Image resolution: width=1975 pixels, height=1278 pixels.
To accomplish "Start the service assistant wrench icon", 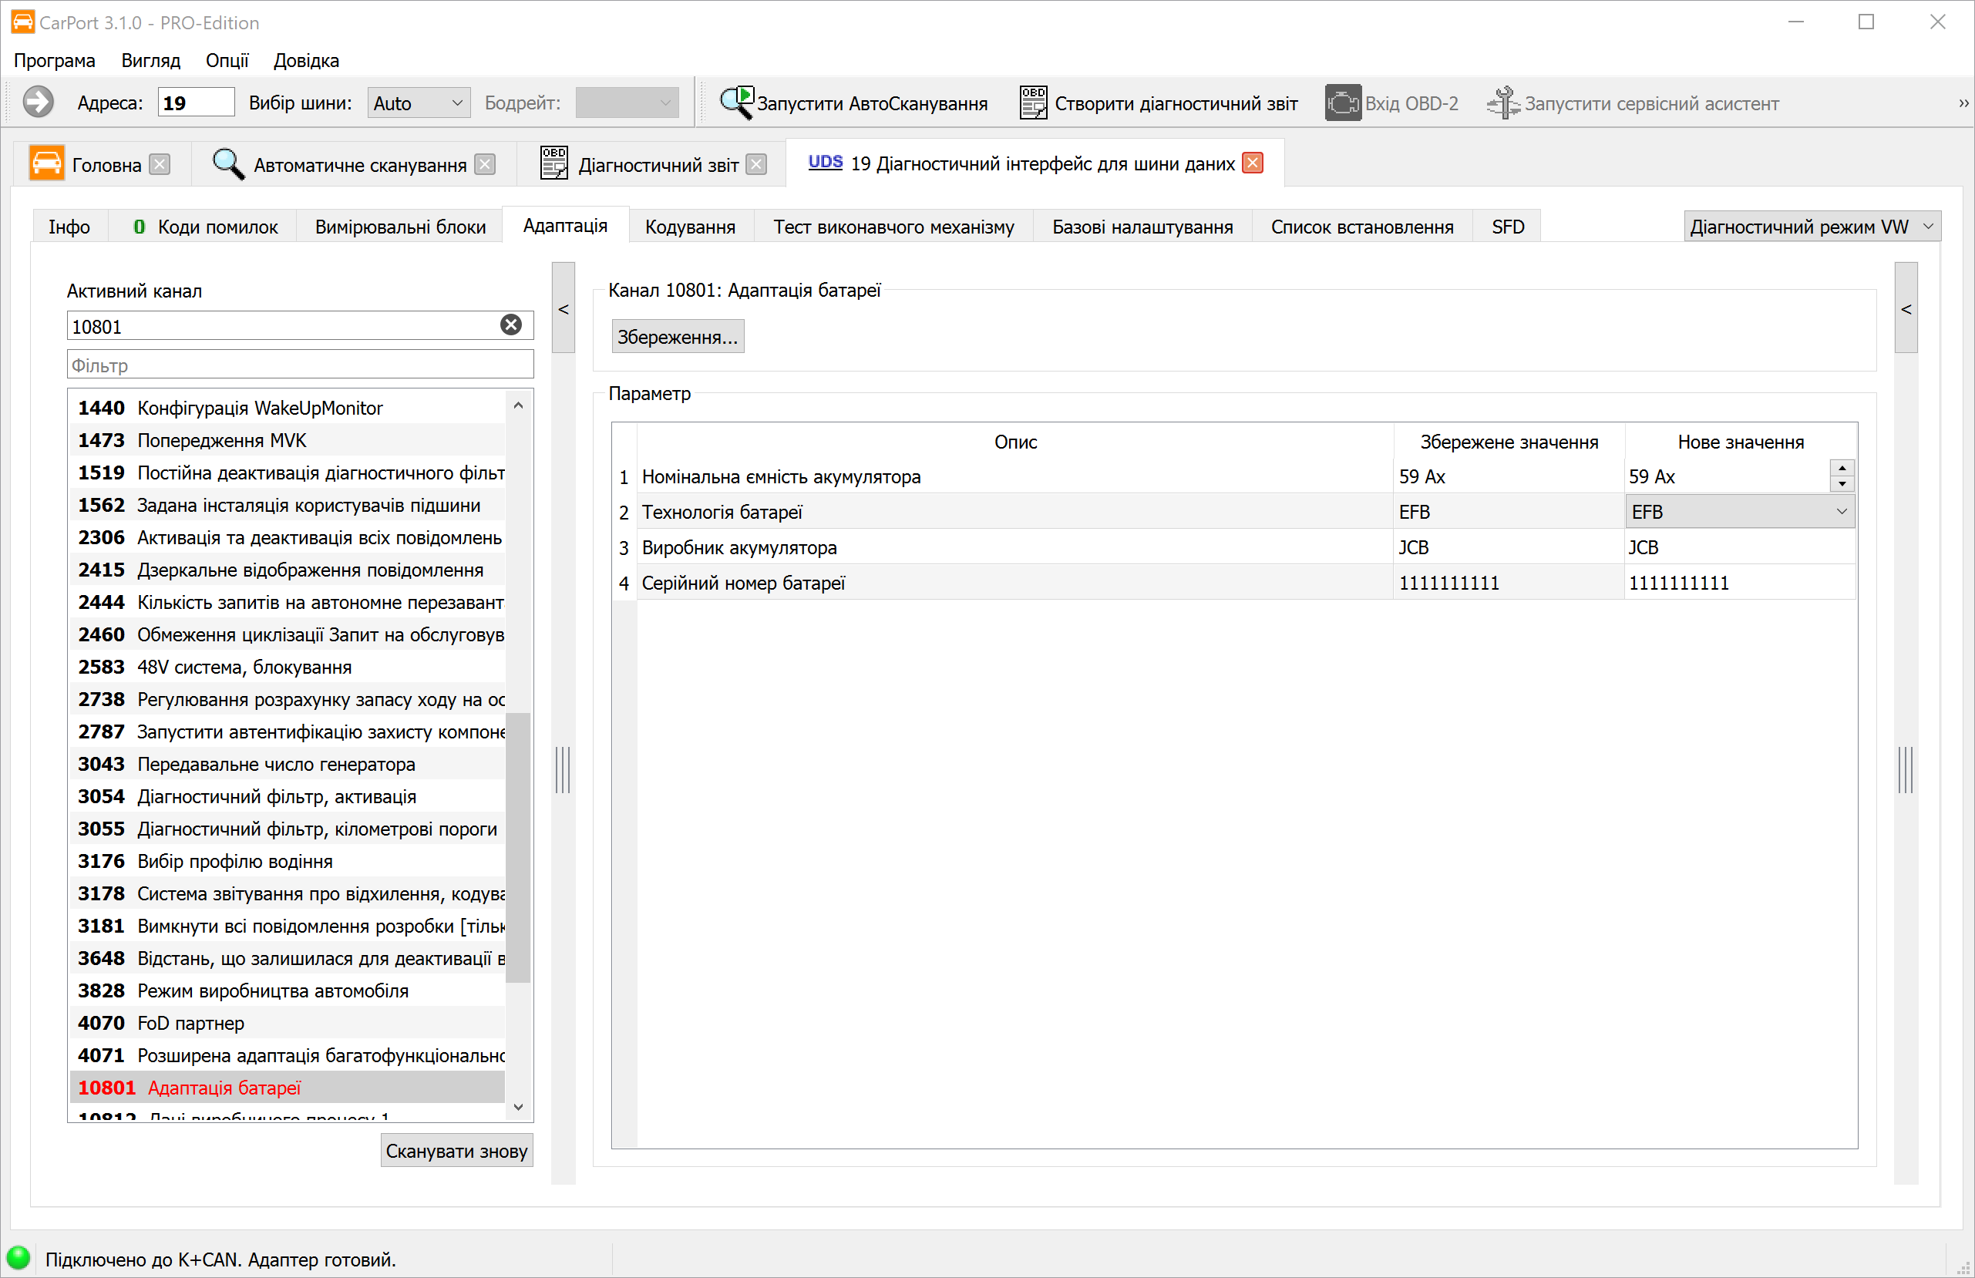I will click(x=1502, y=103).
